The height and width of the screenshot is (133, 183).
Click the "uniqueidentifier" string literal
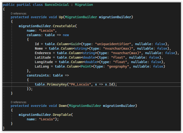(113, 44)
